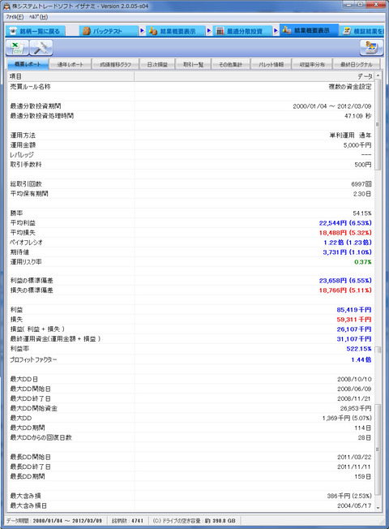Switch to the パレット情報 tab
389x529 pixels.
[x=271, y=64]
